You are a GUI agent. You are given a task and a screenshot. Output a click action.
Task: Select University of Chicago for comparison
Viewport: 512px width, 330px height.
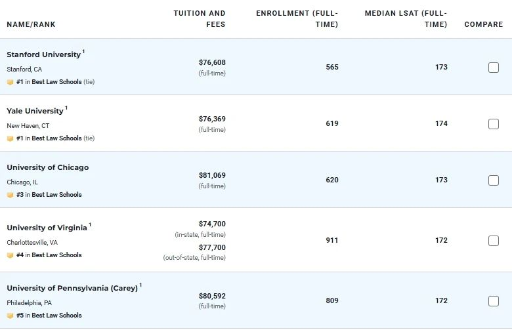[x=494, y=180]
